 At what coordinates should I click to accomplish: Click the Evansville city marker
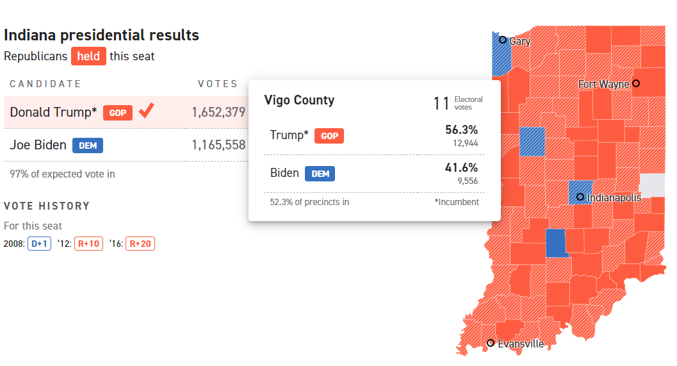pos(491,343)
